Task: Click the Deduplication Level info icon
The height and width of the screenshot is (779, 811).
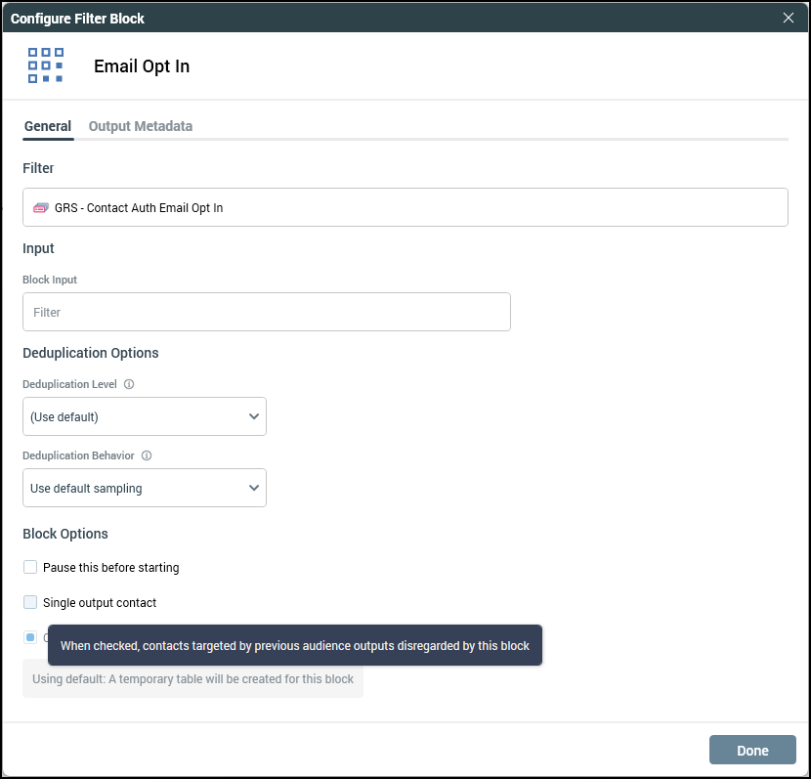Action: [x=129, y=385]
